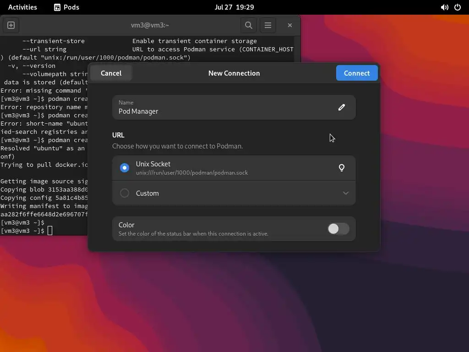Expand the Custom URL row chevron
This screenshot has height=352, width=469.
click(x=346, y=193)
